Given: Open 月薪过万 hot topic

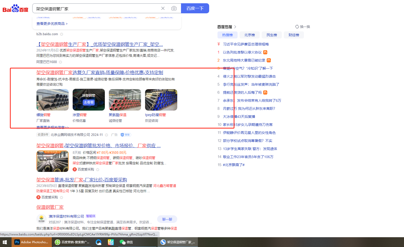Looking at the screenshot, I should 249,109.
